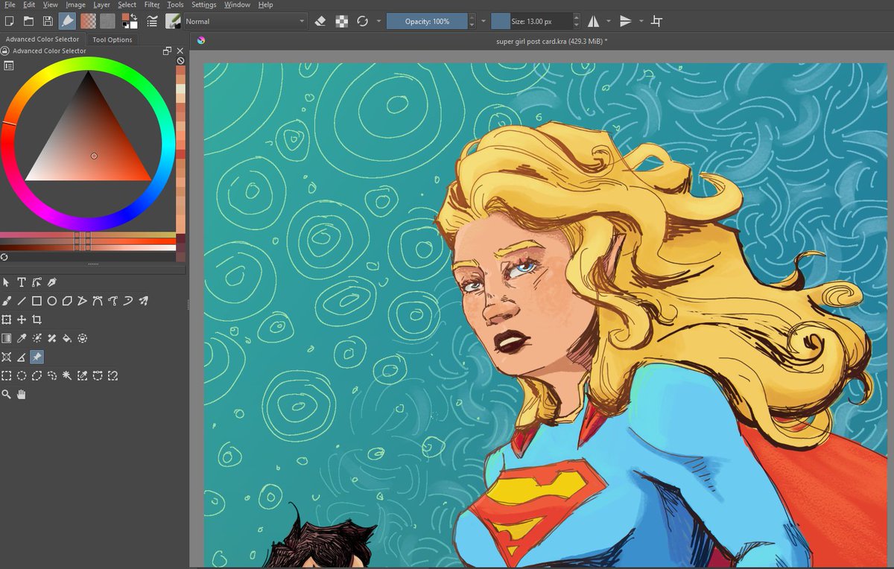Toggle Vertical Mirror tool
The width and height of the screenshot is (894, 569).
[x=626, y=22]
